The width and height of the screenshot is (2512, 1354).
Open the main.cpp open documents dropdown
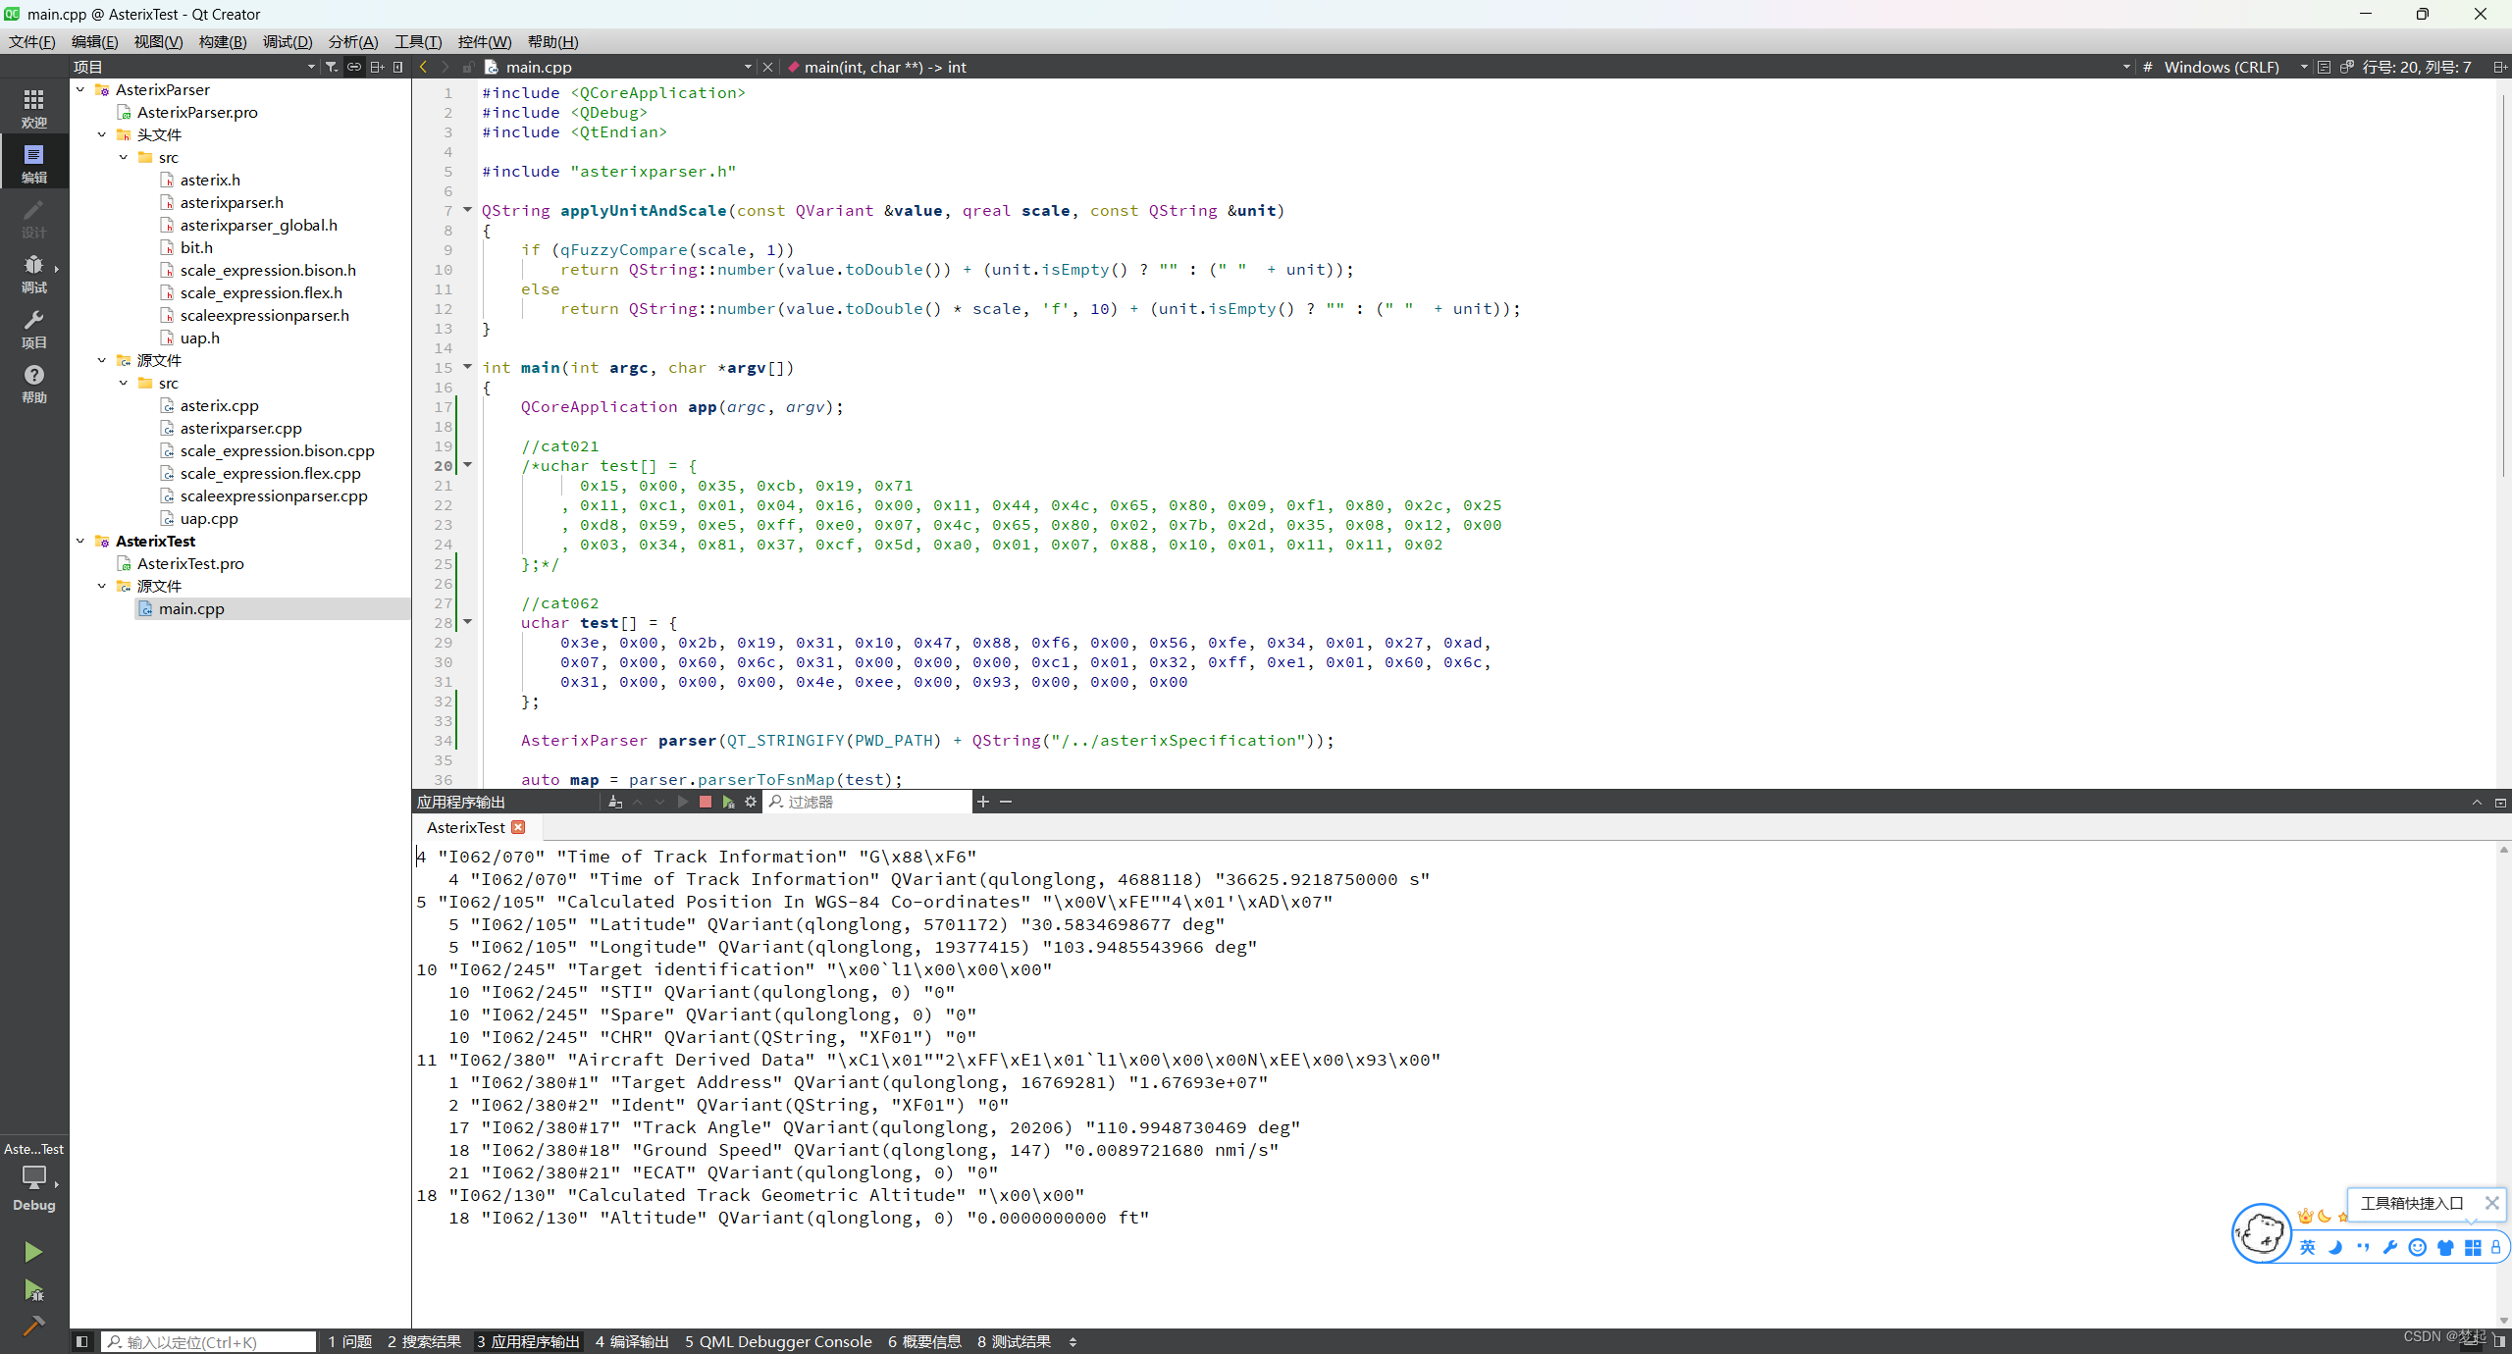point(748,67)
